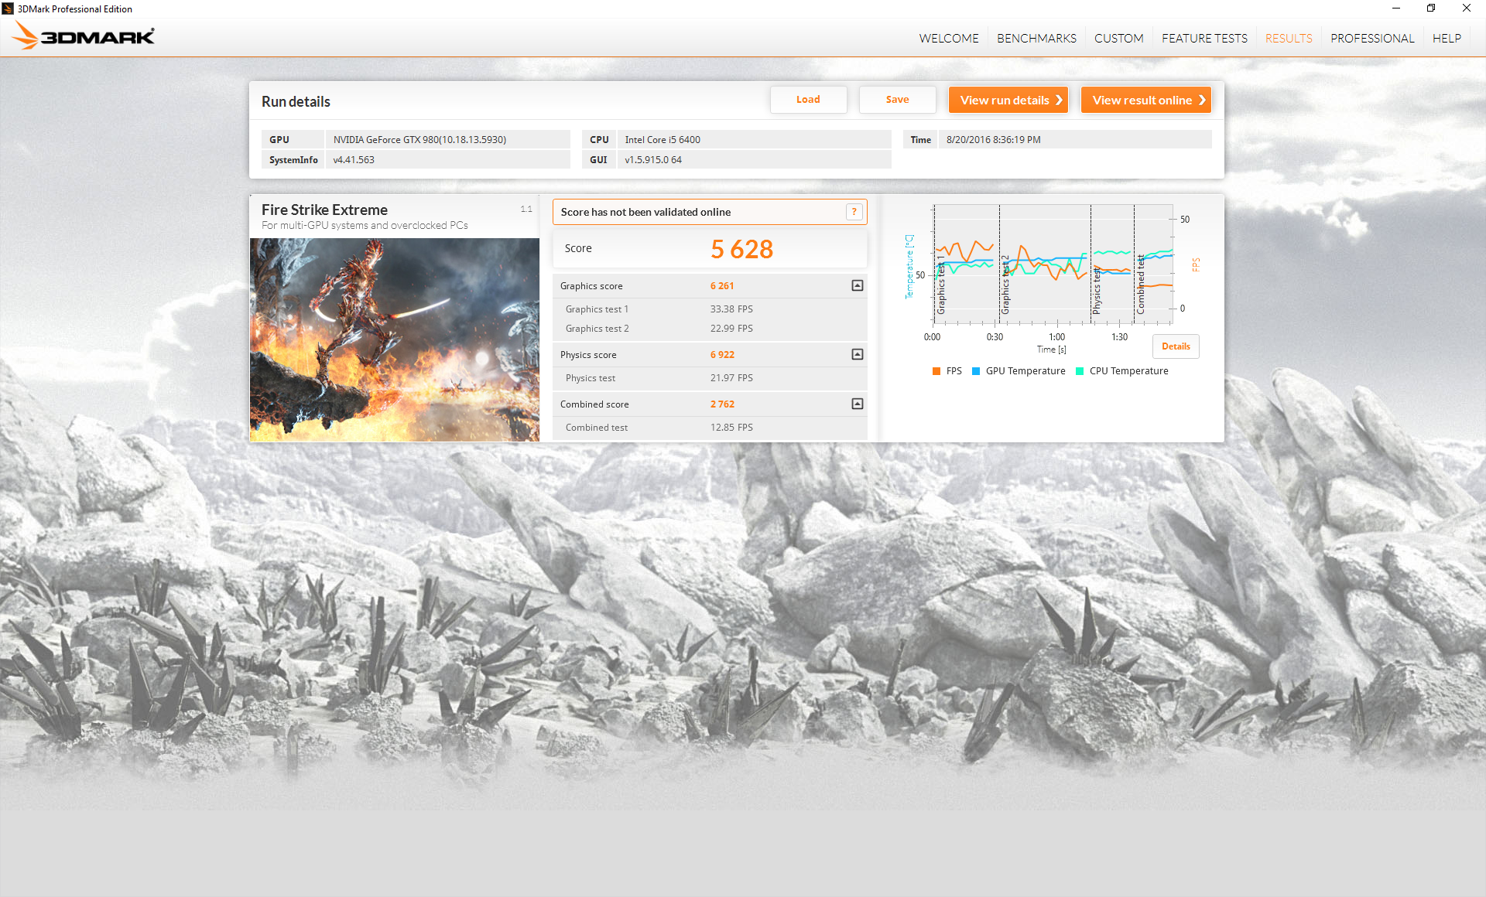Screen dimensions: 1486x897
Task: Click the orange FPS legend square
Action: 936,371
